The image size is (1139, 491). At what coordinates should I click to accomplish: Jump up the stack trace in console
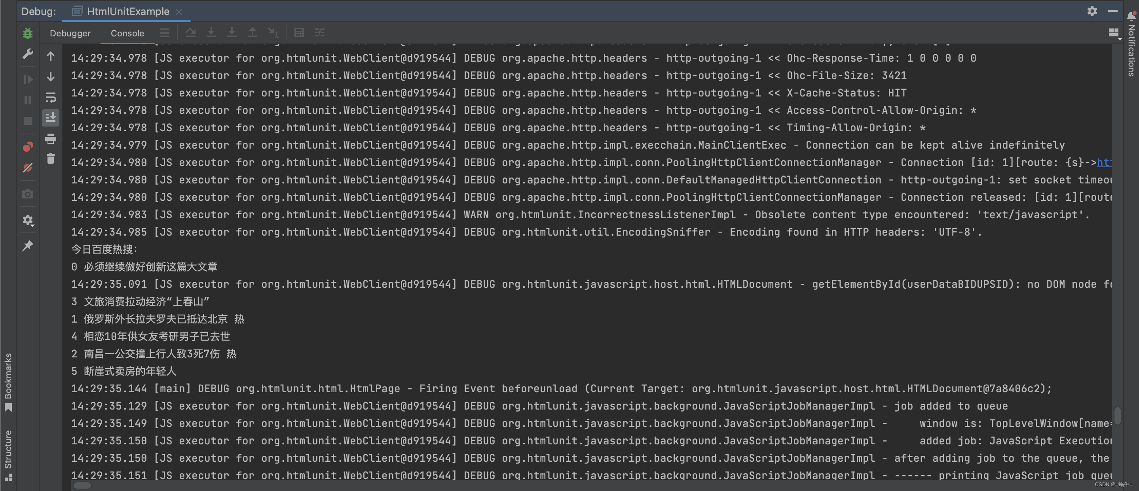pyautogui.click(x=51, y=57)
